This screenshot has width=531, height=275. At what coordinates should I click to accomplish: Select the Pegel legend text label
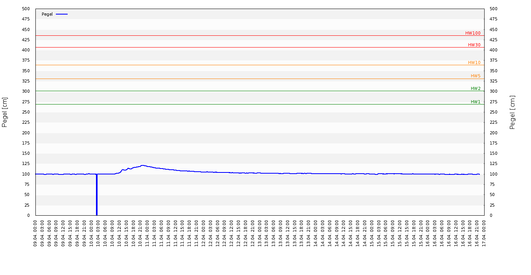coord(47,14)
